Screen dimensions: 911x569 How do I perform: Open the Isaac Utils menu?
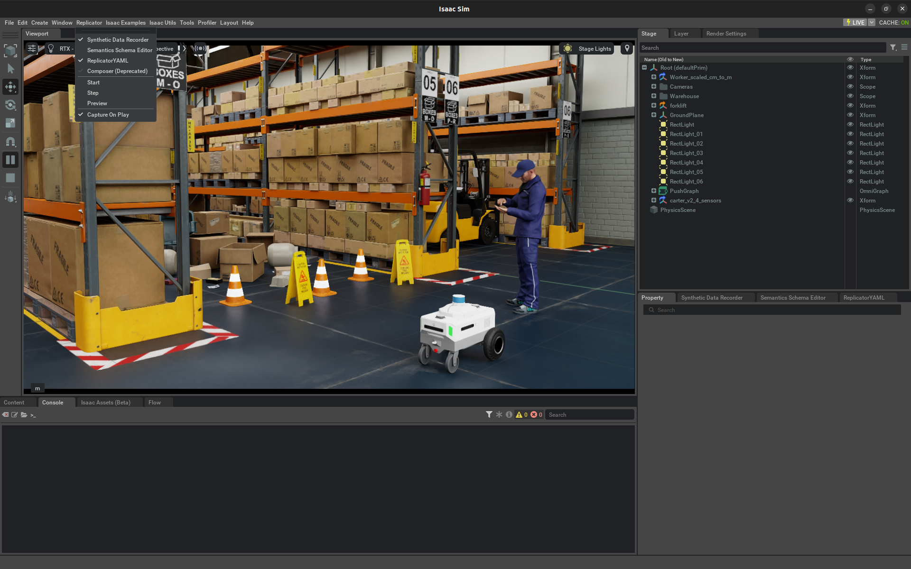(x=163, y=23)
